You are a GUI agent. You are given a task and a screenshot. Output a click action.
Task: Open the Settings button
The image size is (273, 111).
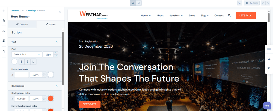pos(252,3)
